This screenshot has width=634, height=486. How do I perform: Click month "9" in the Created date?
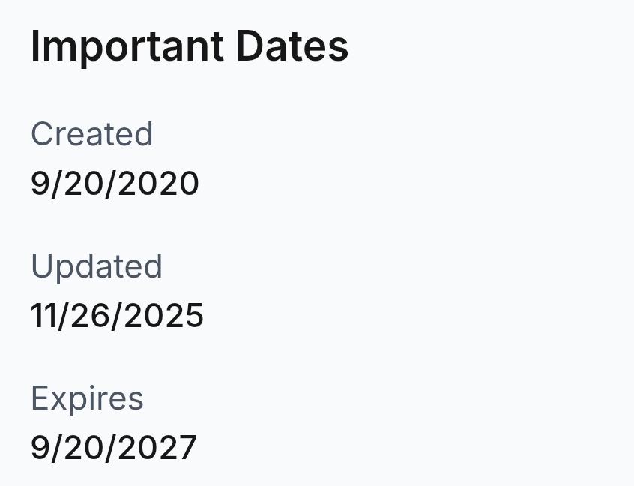[39, 184]
